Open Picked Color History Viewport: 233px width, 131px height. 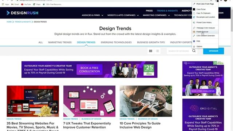point(204,23)
